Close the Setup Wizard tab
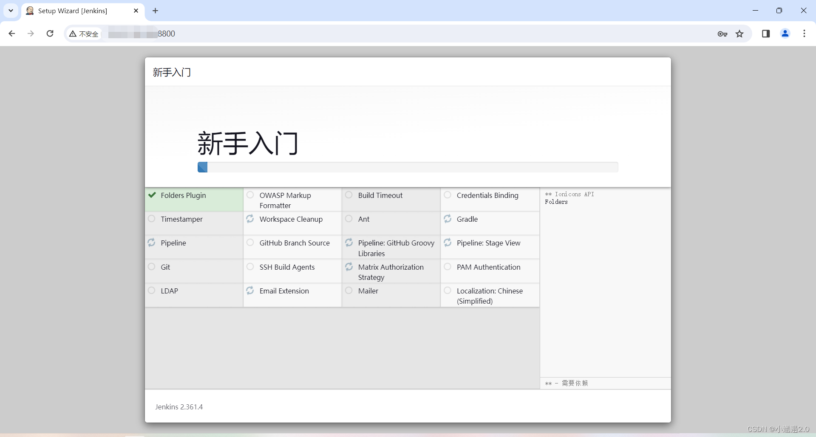 click(x=136, y=11)
